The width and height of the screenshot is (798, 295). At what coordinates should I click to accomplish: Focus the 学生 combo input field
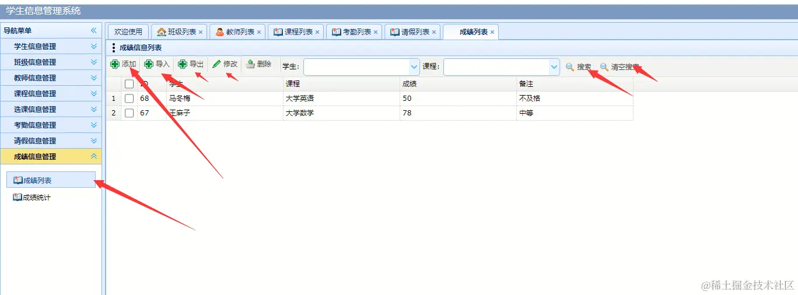tap(356, 67)
